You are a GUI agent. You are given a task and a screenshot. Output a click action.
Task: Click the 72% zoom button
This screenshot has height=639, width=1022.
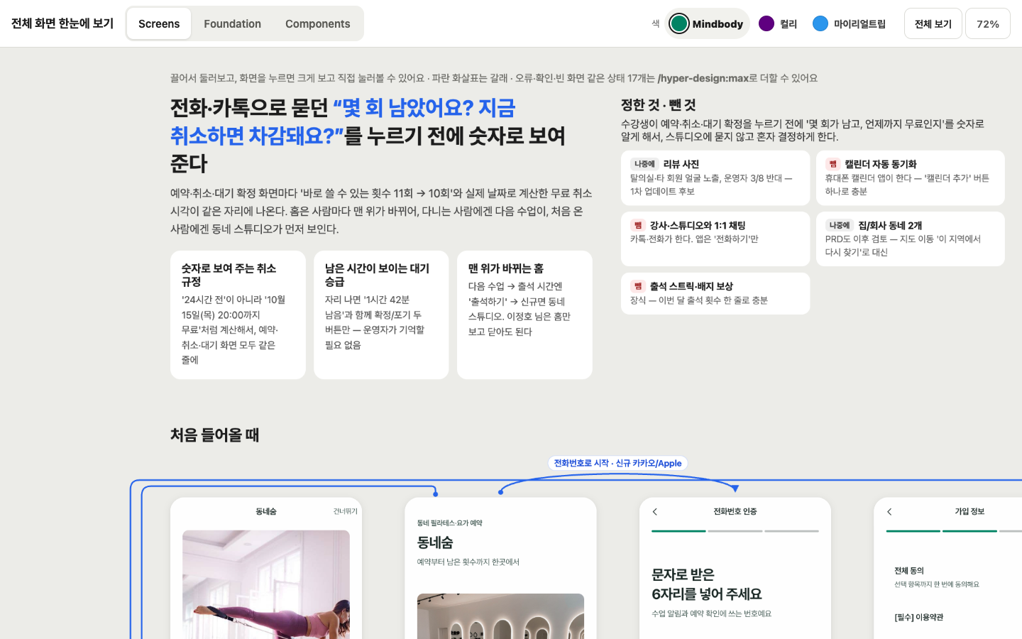pyautogui.click(x=987, y=23)
